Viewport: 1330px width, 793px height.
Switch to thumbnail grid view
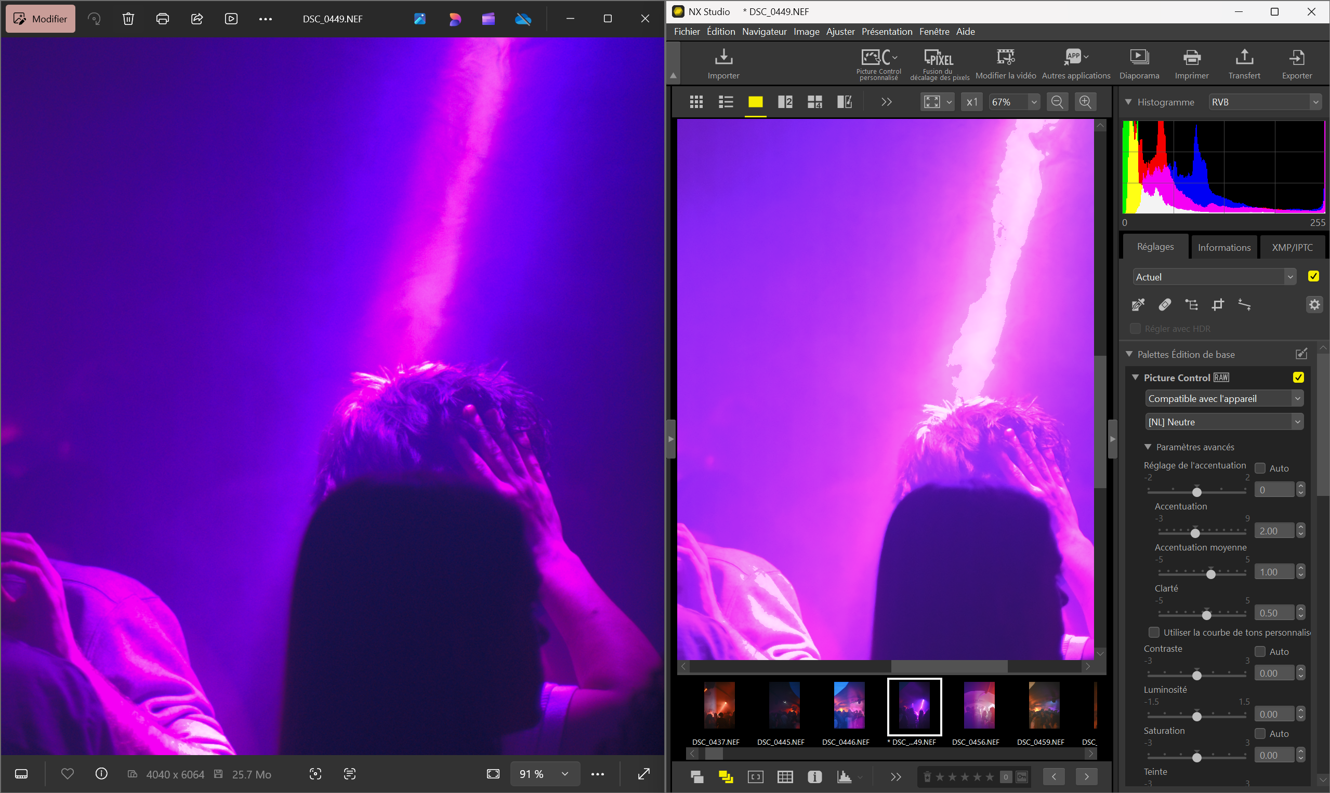[x=696, y=102]
